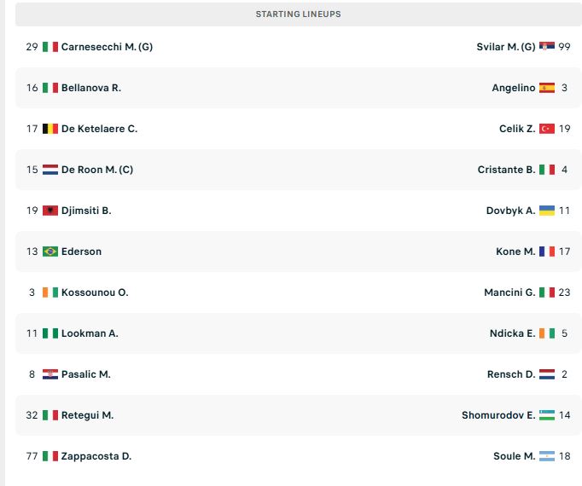Screen dimensions: 582x486
Task: Click the Brazil flag beside Ederson
Action: point(50,252)
